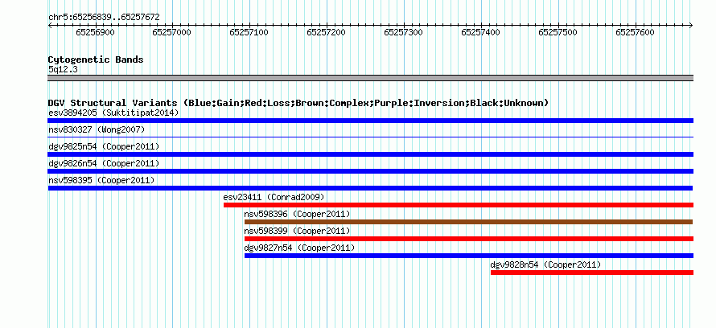Click the blue bar under nsv598395
The height and width of the screenshot is (328, 716).
pos(370,188)
